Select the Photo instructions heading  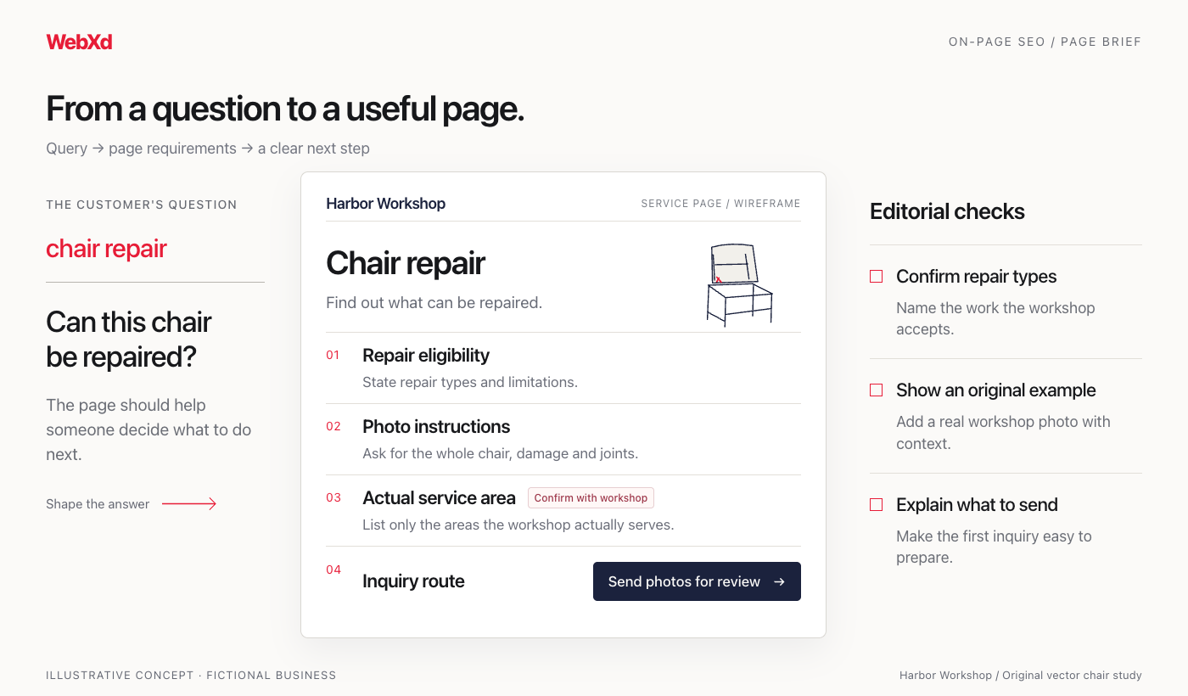point(436,427)
